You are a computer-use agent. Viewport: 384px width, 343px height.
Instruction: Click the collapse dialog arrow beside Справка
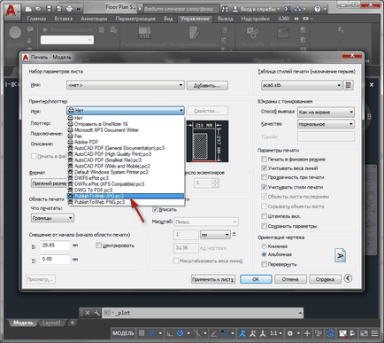(x=348, y=278)
